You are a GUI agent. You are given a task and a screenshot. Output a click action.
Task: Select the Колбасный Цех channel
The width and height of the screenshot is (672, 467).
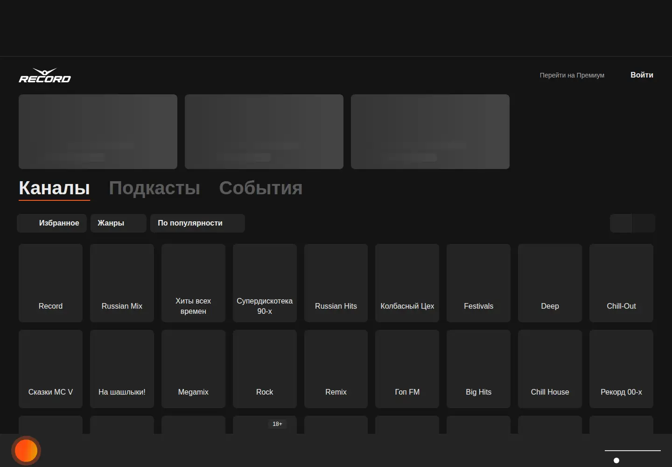pos(407,283)
